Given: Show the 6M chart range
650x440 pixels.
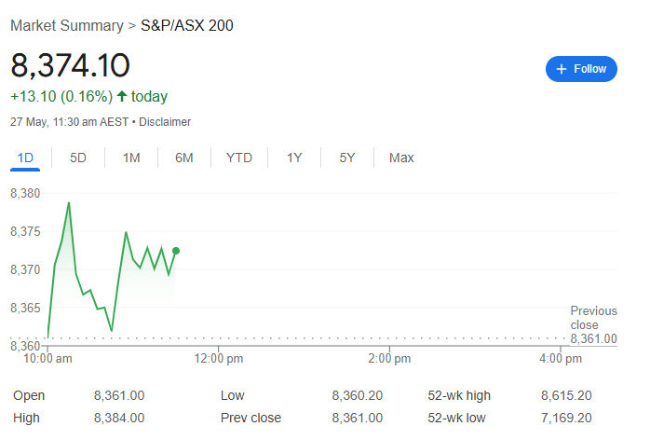Looking at the screenshot, I should pos(184,158).
